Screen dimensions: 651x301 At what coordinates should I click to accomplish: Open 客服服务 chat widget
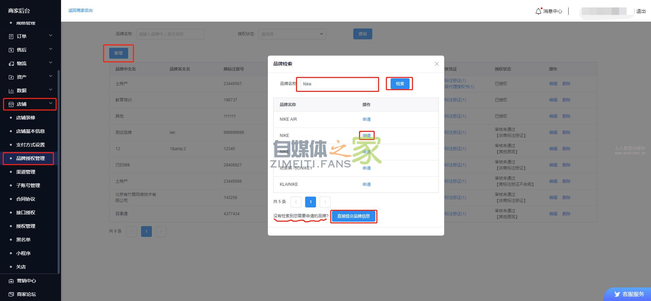(629, 294)
